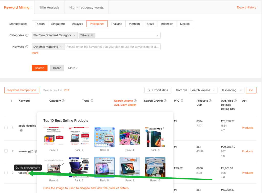Switch to the Title Analysis tab
The width and height of the screenshot is (262, 193).
[x=49, y=7]
